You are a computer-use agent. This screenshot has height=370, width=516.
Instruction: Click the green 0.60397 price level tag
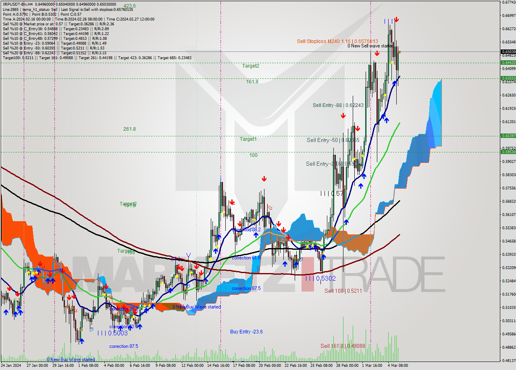(508, 136)
